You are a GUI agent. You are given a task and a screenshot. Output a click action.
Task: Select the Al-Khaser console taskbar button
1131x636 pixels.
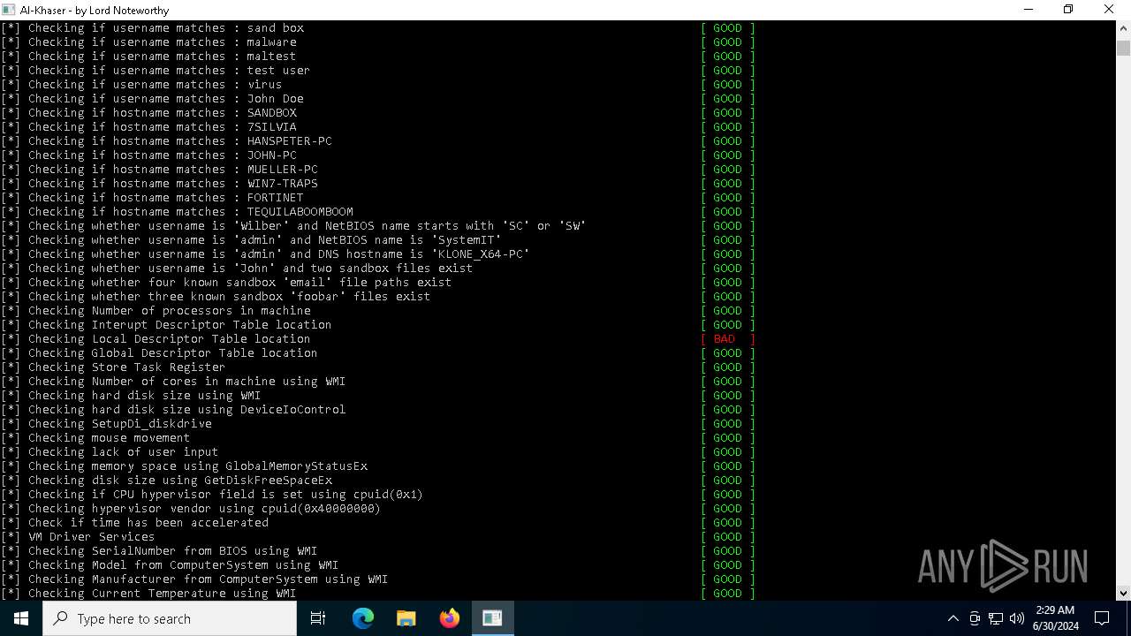pos(492,618)
